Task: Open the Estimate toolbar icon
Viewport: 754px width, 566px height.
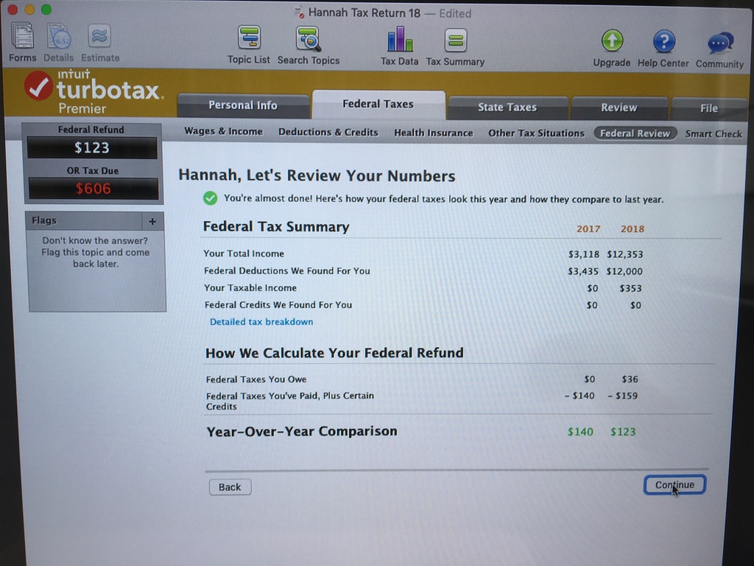Action: tap(99, 37)
